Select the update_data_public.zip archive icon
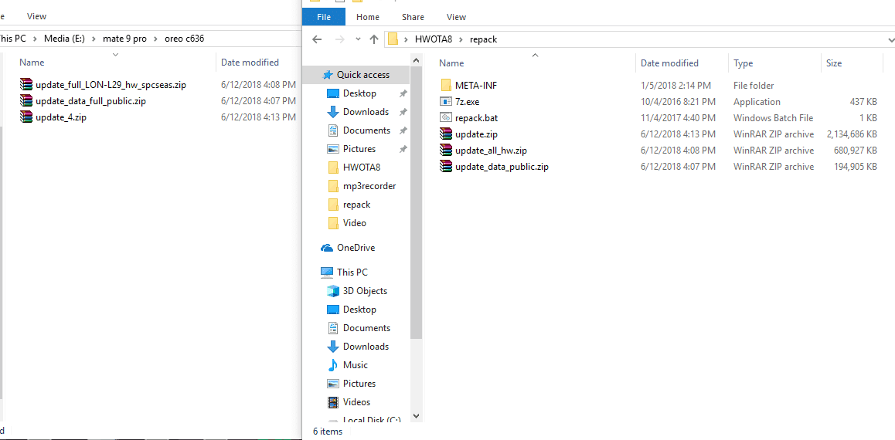This screenshot has width=895, height=440. click(446, 167)
